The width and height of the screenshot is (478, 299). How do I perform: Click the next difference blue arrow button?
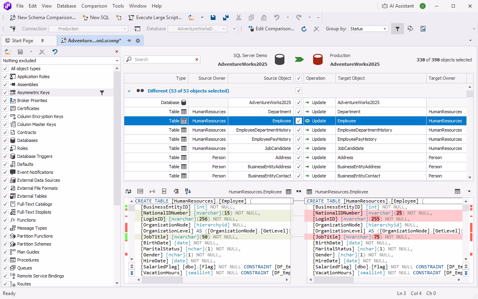(x=131, y=273)
